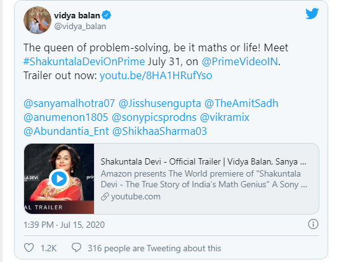Viewport: 339px width, 262px height.
Task: Open the @PrimeVideoIN mention
Action: click(x=240, y=61)
